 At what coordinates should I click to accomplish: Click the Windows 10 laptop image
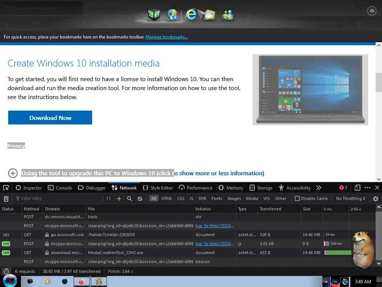(x=310, y=90)
